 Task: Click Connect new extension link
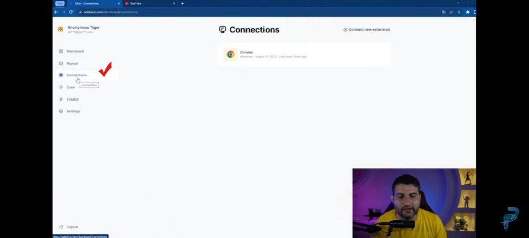367,30
